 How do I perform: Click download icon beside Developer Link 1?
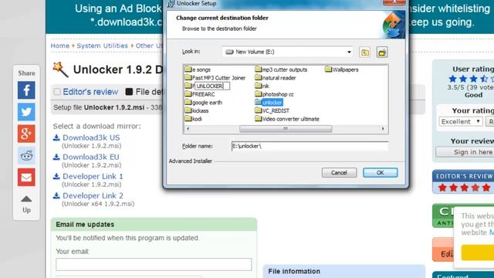tap(56, 177)
